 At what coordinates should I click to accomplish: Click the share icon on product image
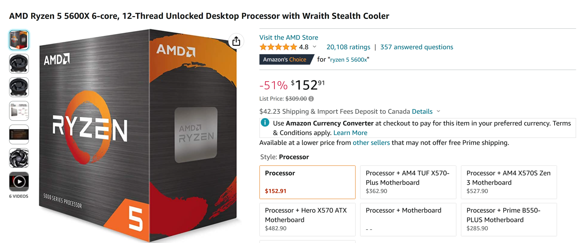[236, 41]
